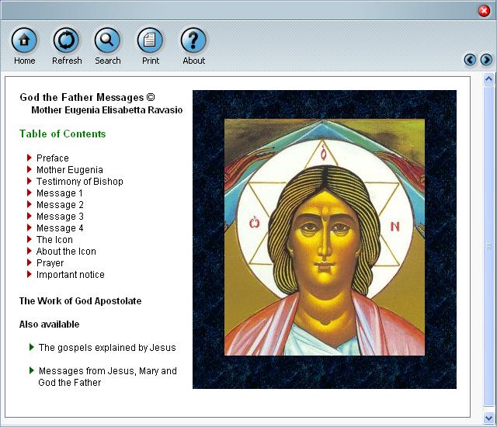Click green arrow beside The gospels explained
This screenshot has height=427, width=497.
pos(31,347)
